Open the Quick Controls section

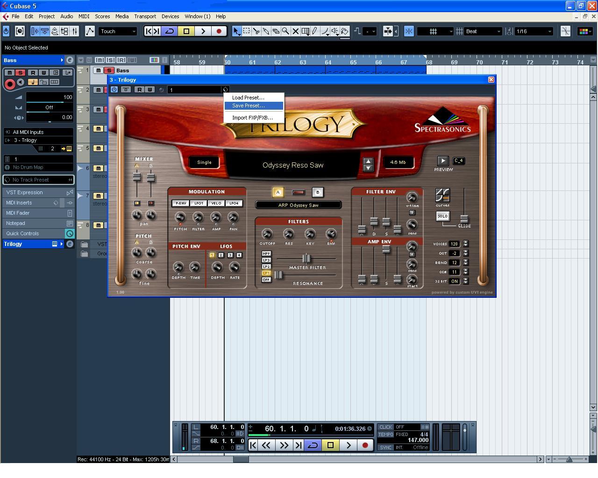point(38,233)
